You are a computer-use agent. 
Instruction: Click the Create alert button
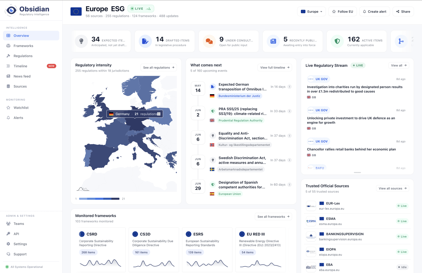(x=375, y=12)
